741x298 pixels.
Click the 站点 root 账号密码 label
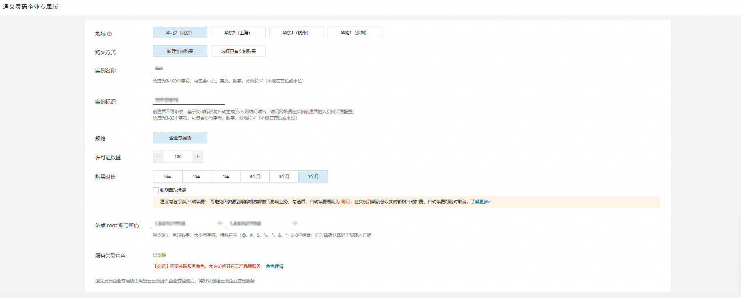[x=117, y=225]
